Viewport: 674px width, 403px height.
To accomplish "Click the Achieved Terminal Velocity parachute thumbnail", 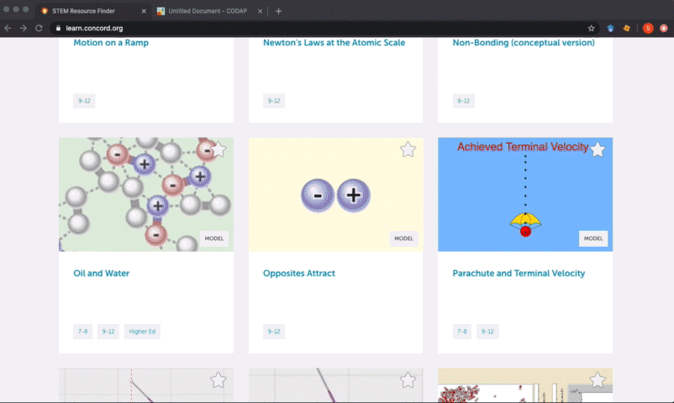I will coord(525,194).
